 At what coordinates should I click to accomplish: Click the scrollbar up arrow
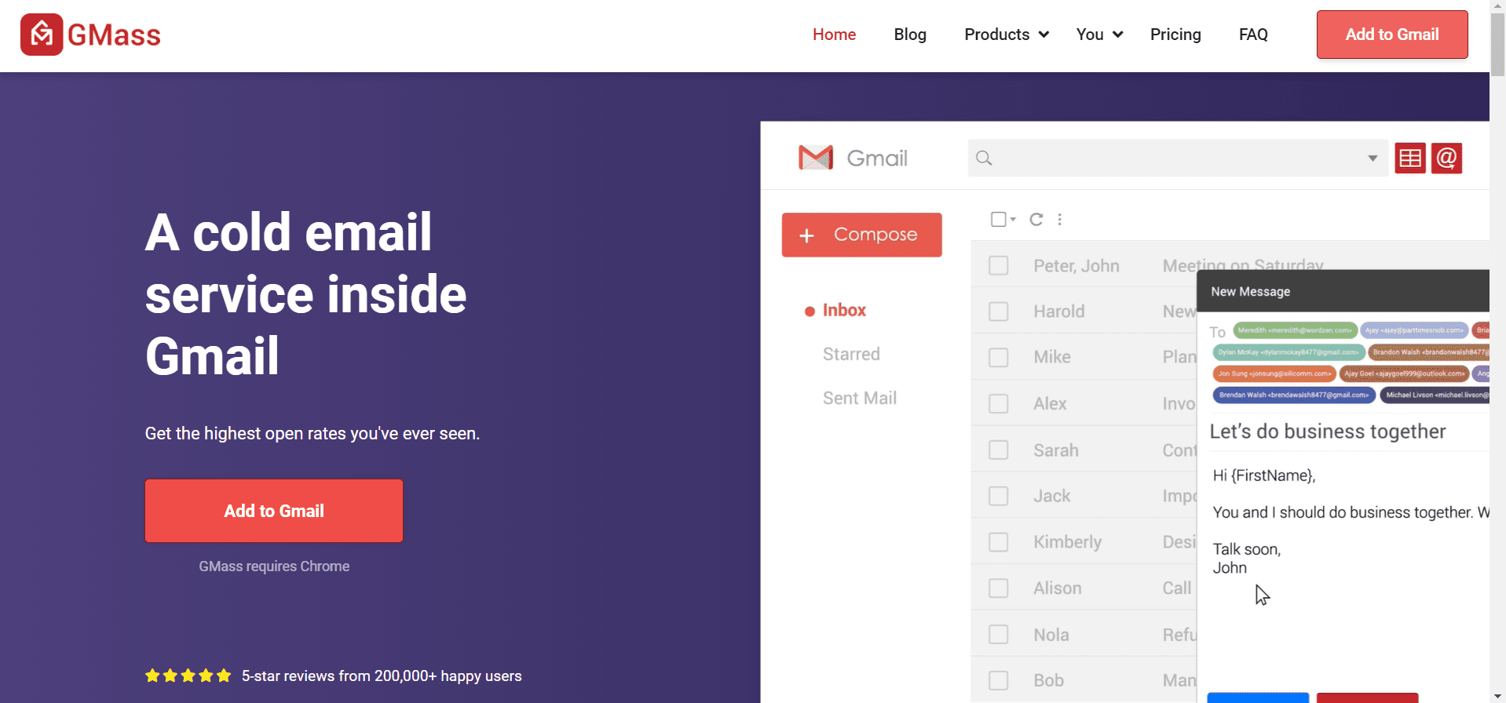(x=1497, y=5)
